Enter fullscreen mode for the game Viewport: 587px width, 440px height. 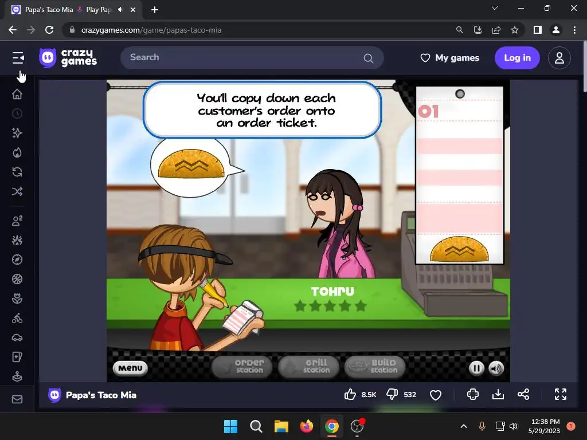pyautogui.click(x=561, y=394)
